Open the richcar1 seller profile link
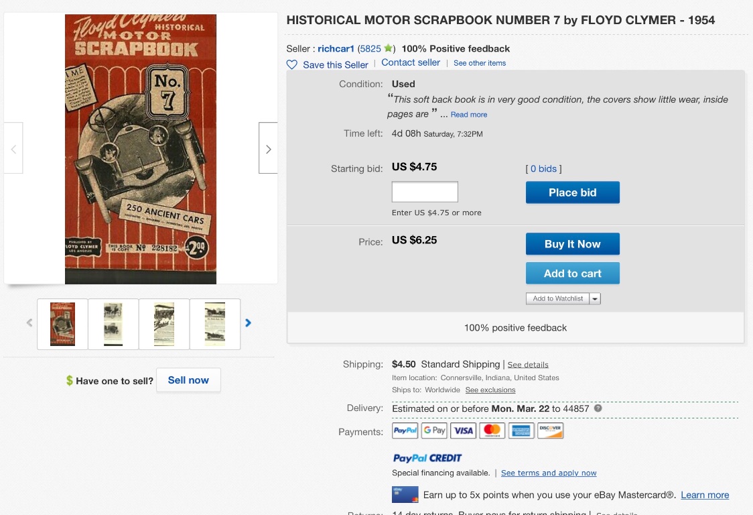Image resolution: width=753 pixels, height=515 pixels. coord(336,48)
